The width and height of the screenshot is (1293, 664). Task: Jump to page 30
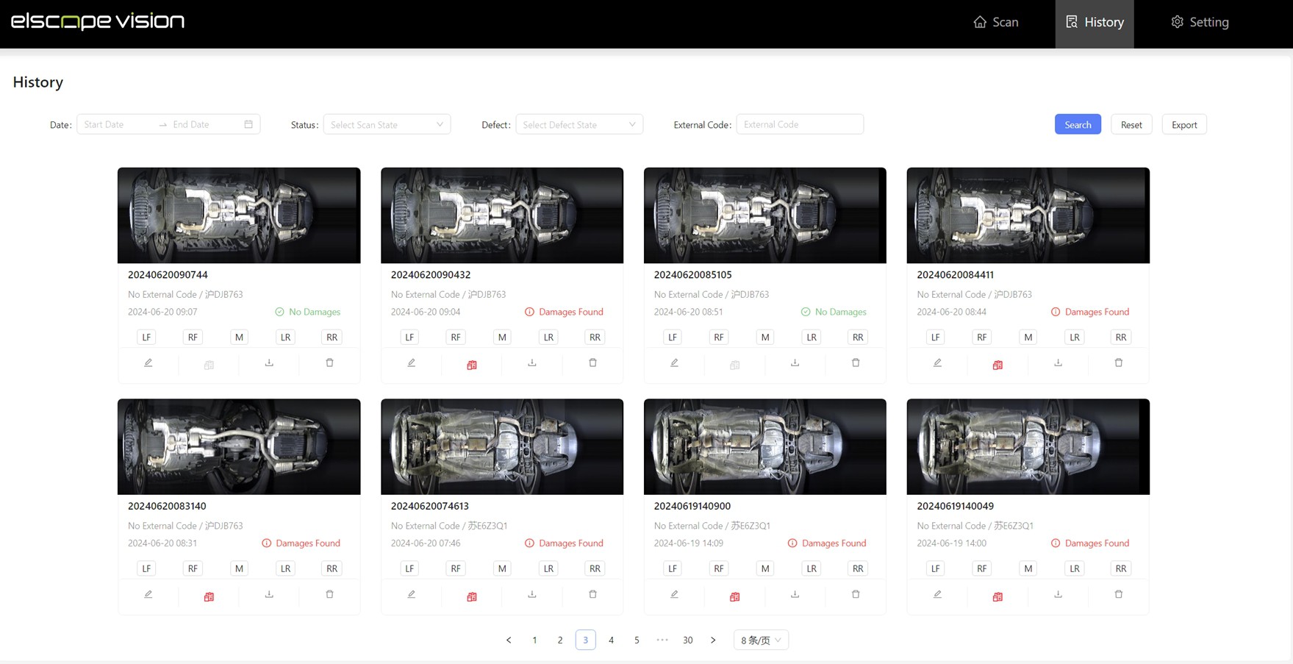pyautogui.click(x=687, y=640)
